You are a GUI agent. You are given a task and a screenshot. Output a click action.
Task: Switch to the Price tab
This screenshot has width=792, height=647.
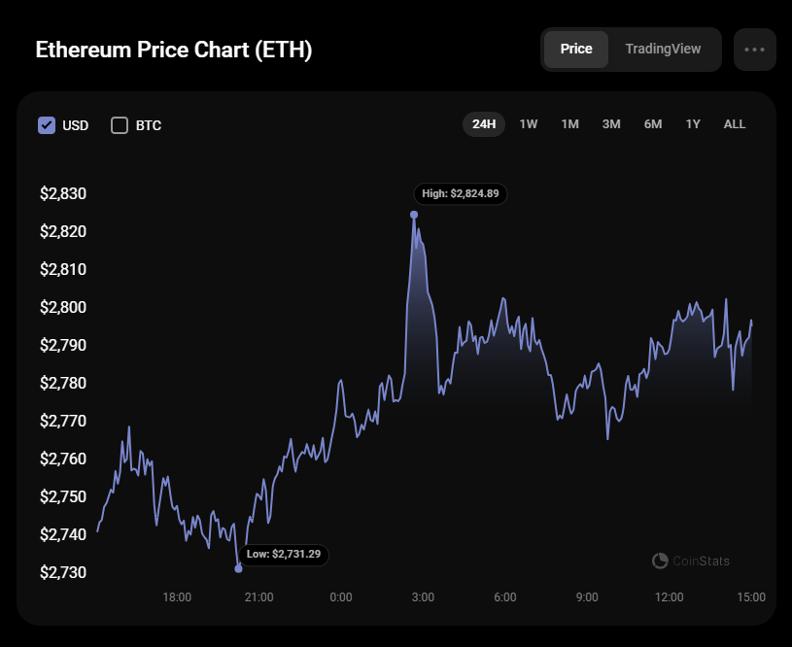pyautogui.click(x=576, y=50)
